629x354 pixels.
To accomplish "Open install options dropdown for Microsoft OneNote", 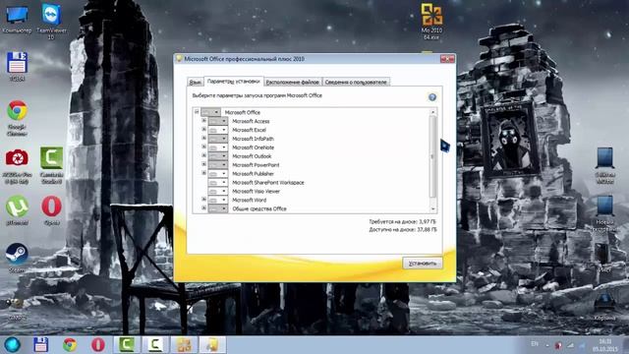I will (x=218, y=147).
